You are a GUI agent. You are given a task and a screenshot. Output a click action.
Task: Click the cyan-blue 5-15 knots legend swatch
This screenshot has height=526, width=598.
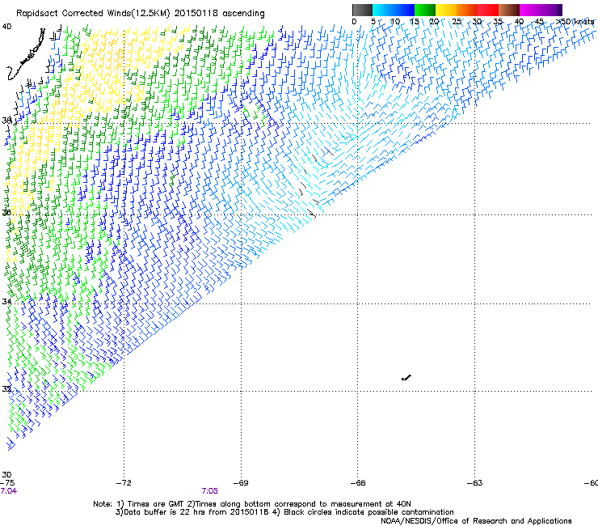(394, 10)
